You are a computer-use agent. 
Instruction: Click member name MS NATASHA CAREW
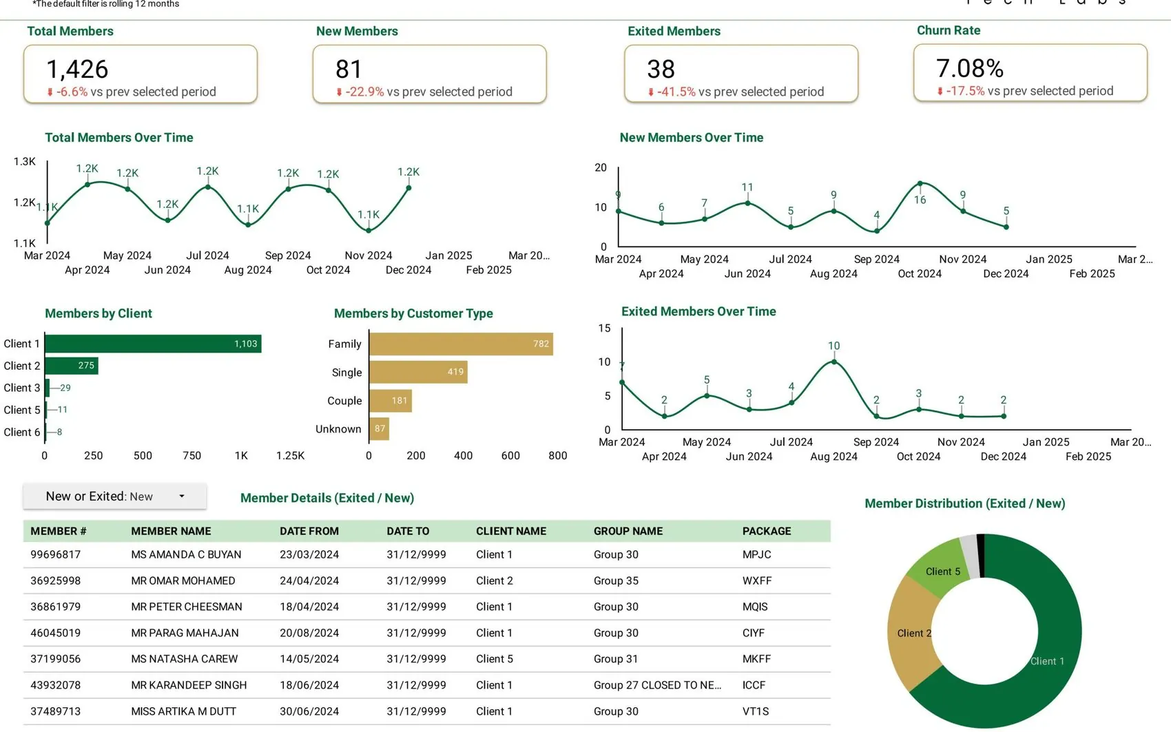(x=185, y=660)
